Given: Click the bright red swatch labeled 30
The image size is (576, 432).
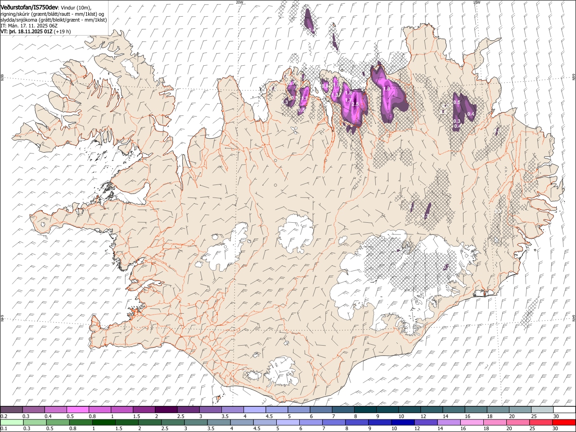Looking at the screenshot, I should [x=564, y=422].
